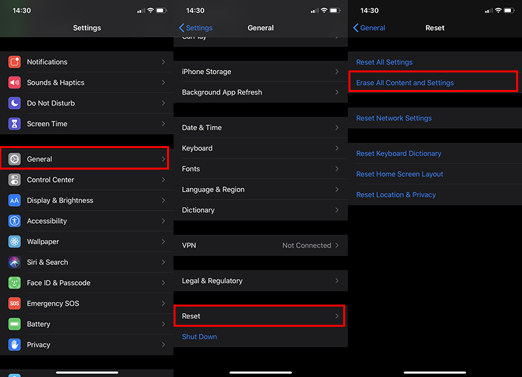Tap the Emergency SOS icon
The width and height of the screenshot is (522, 377).
click(14, 303)
